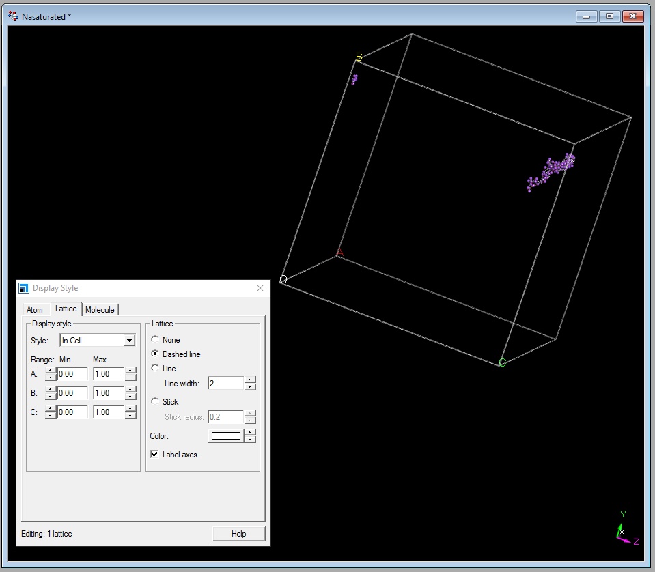Screen dimensions: 655x572
Task: Click the A range Max. field
Action: pos(109,373)
